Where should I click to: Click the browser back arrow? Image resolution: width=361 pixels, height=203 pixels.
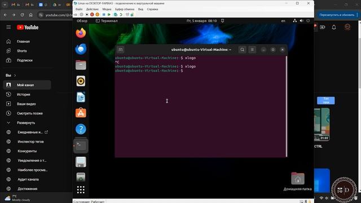point(5,15)
